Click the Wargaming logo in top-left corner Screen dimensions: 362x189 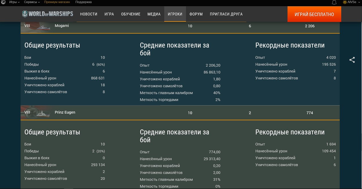click(x=3, y=2)
